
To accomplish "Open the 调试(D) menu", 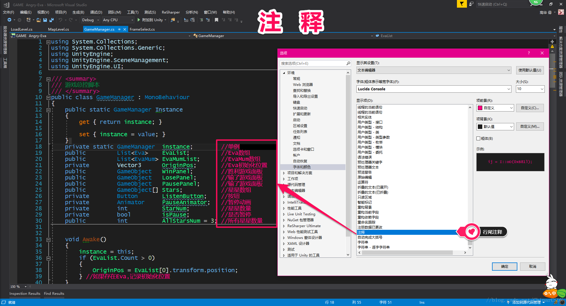I will pos(96,12).
